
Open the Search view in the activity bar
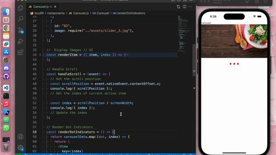tap(20, 19)
